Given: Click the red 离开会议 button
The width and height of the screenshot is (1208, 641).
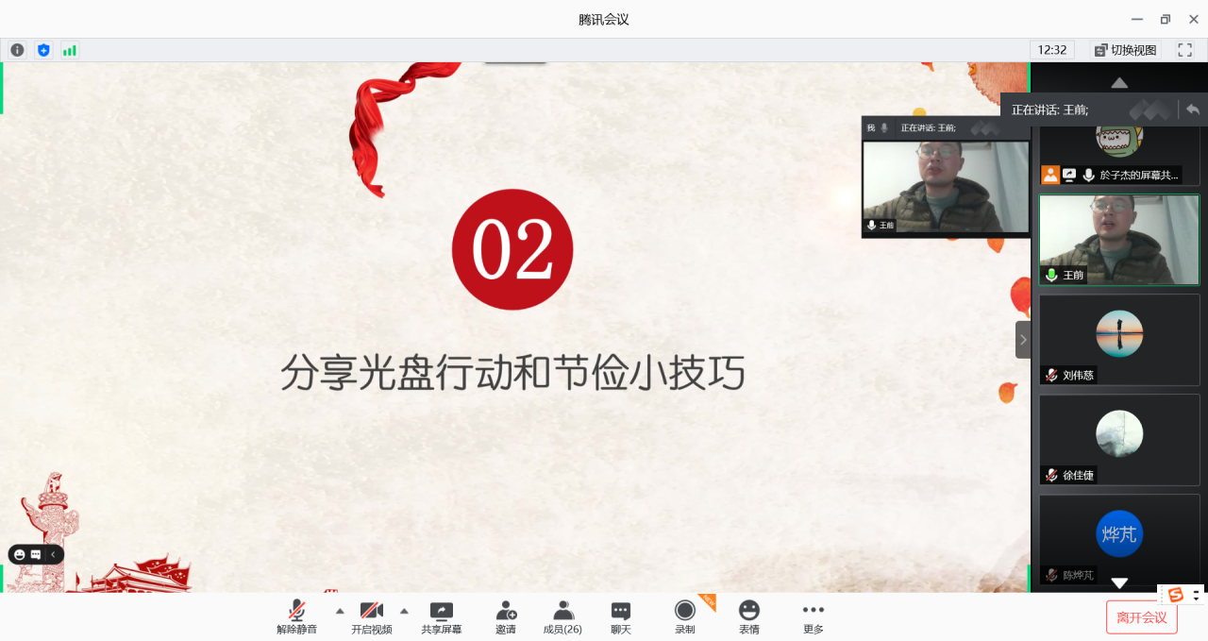Looking at the screenshot, I should [x=1141, y=617].
